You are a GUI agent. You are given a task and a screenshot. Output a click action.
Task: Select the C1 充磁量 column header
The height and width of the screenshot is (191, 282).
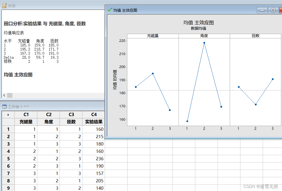(26, 115)
